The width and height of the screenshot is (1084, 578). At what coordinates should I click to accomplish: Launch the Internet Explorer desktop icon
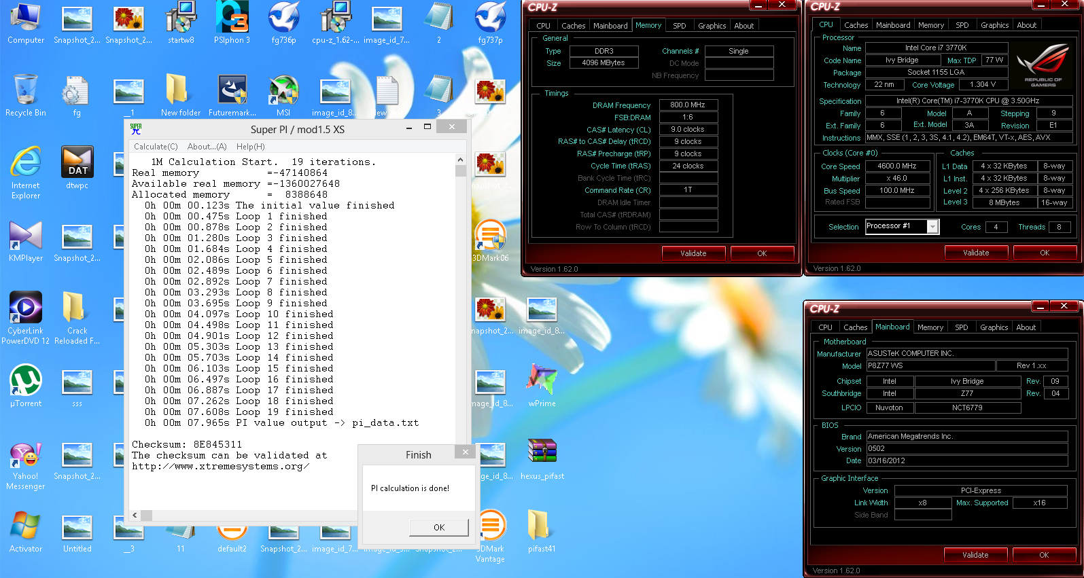26,173
